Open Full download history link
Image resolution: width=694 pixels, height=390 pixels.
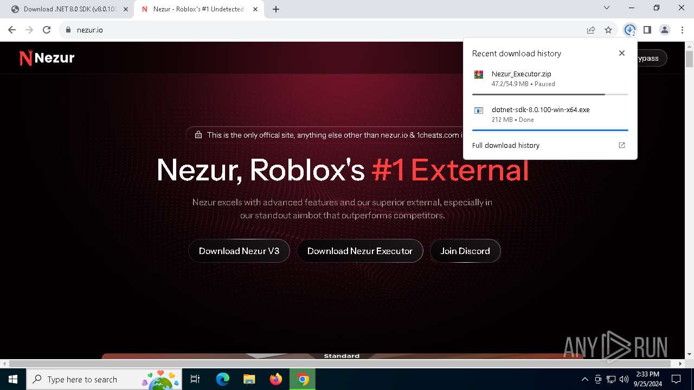pyautogui.click(x=506, y=145)
